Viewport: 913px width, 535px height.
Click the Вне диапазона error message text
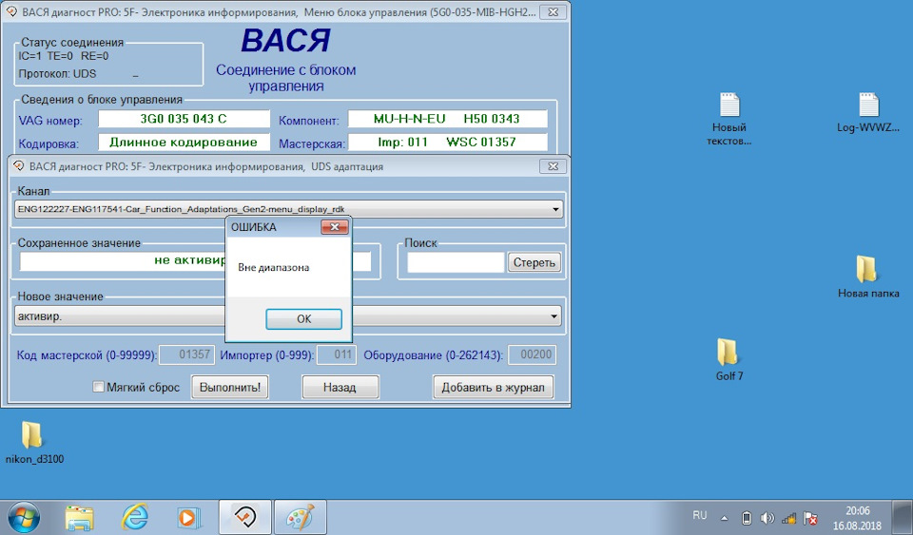[x=273, y=268]
